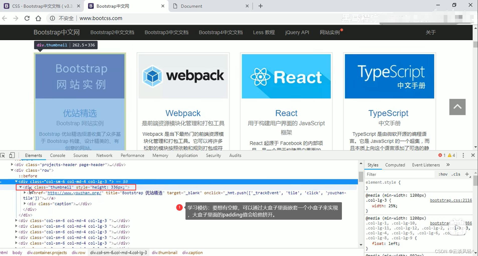Viewport: 478px width, 256px height.
Task: Click the browser forward arrow
Action: [x=16, y=18]
